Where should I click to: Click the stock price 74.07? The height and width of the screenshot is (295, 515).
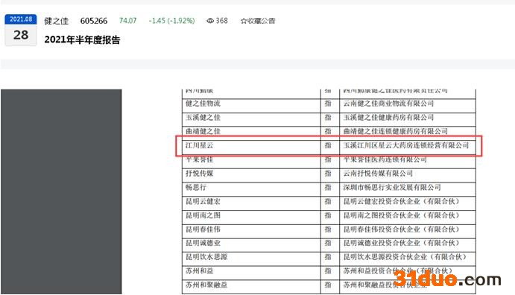[127, 21]
